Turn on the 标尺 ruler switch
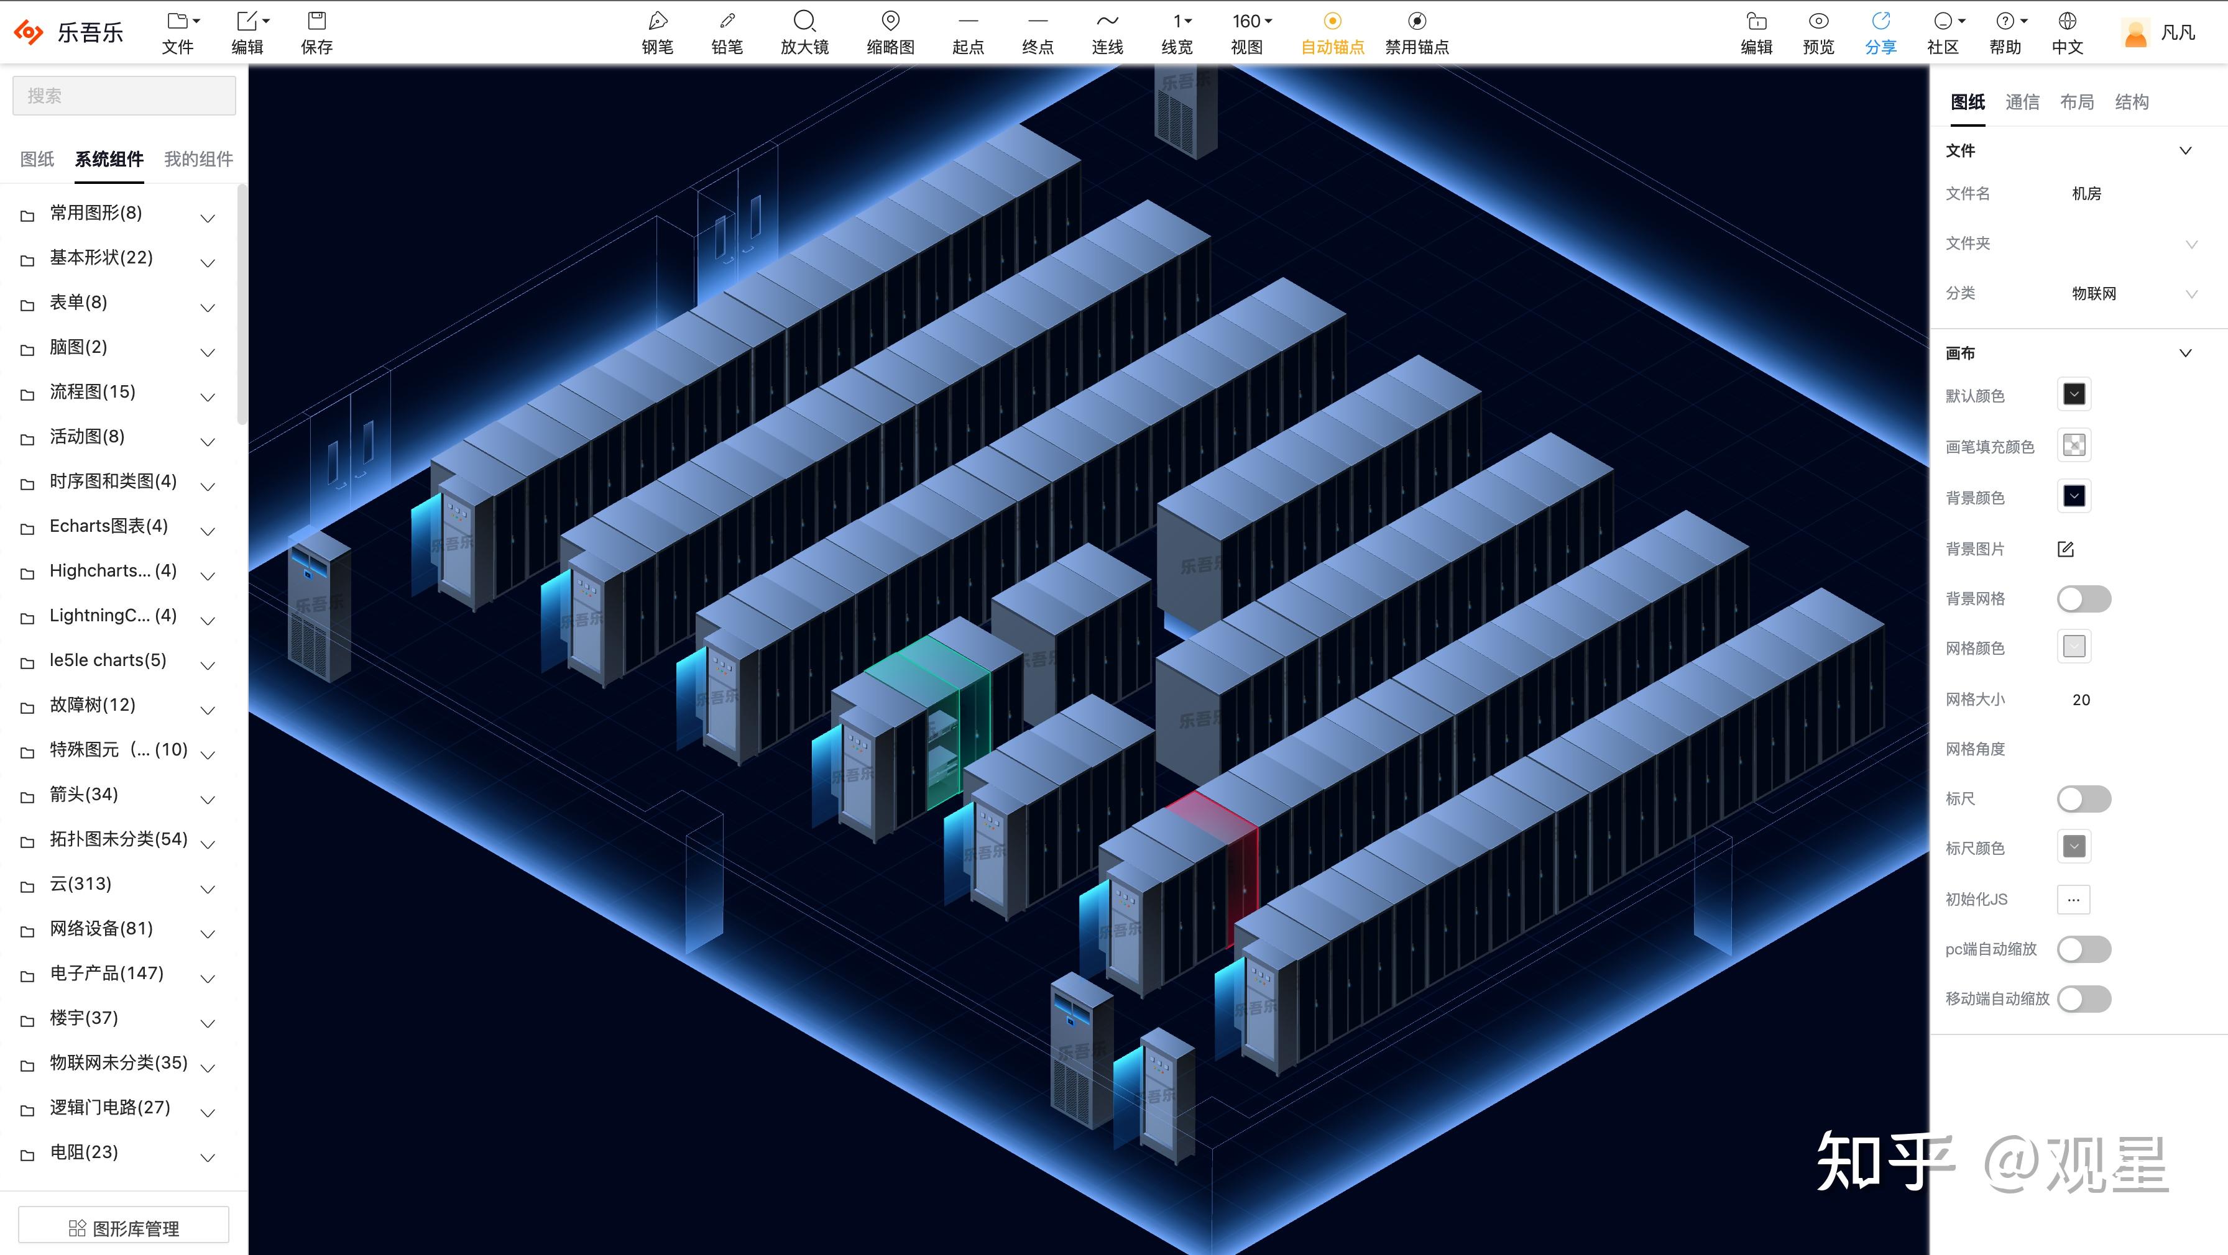2228x1255 pixels. click(x=2083, y=798)
